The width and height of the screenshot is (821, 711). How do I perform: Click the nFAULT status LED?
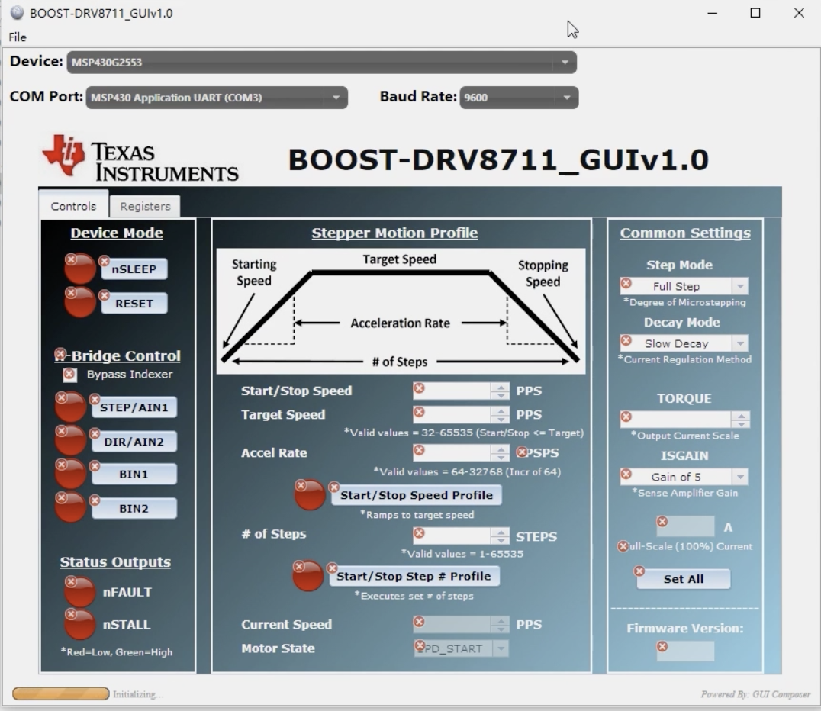[x=79, y=591]
